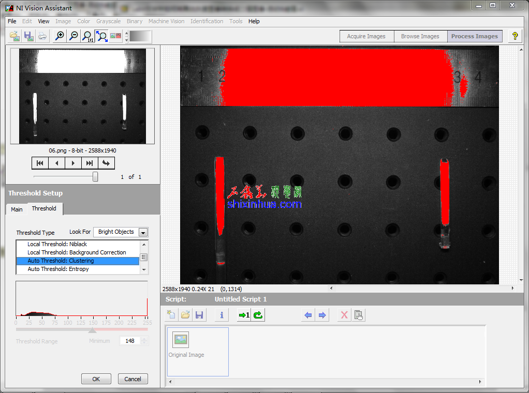The width and height of the screenshot is (529, 393).
Task: Open the Look For dropdown
Action: click(x=143, y=232)
